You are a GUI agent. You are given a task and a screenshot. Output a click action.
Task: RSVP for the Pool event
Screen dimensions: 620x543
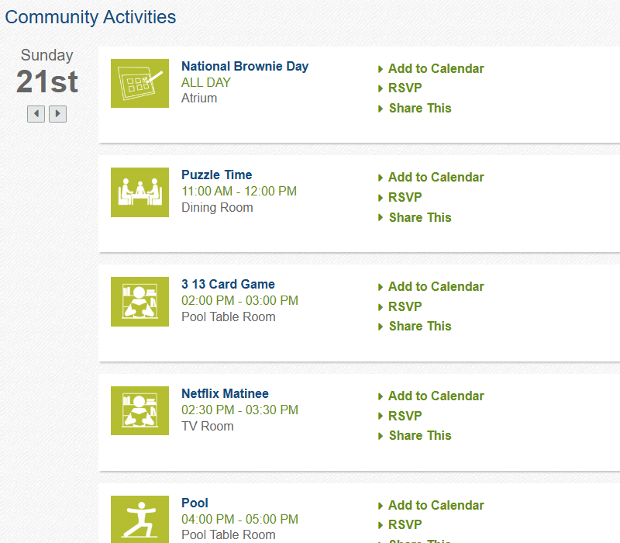pos(405,525)
